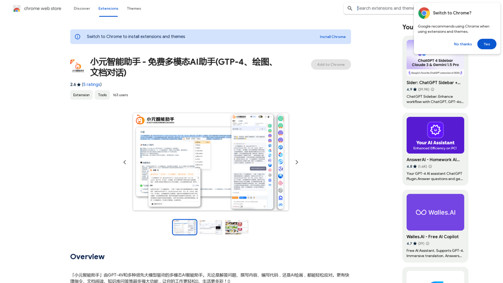The height and width of the screenshot is (283, 503).
Task: Select the third screenshot thumbnail
Action: (236, 227)
